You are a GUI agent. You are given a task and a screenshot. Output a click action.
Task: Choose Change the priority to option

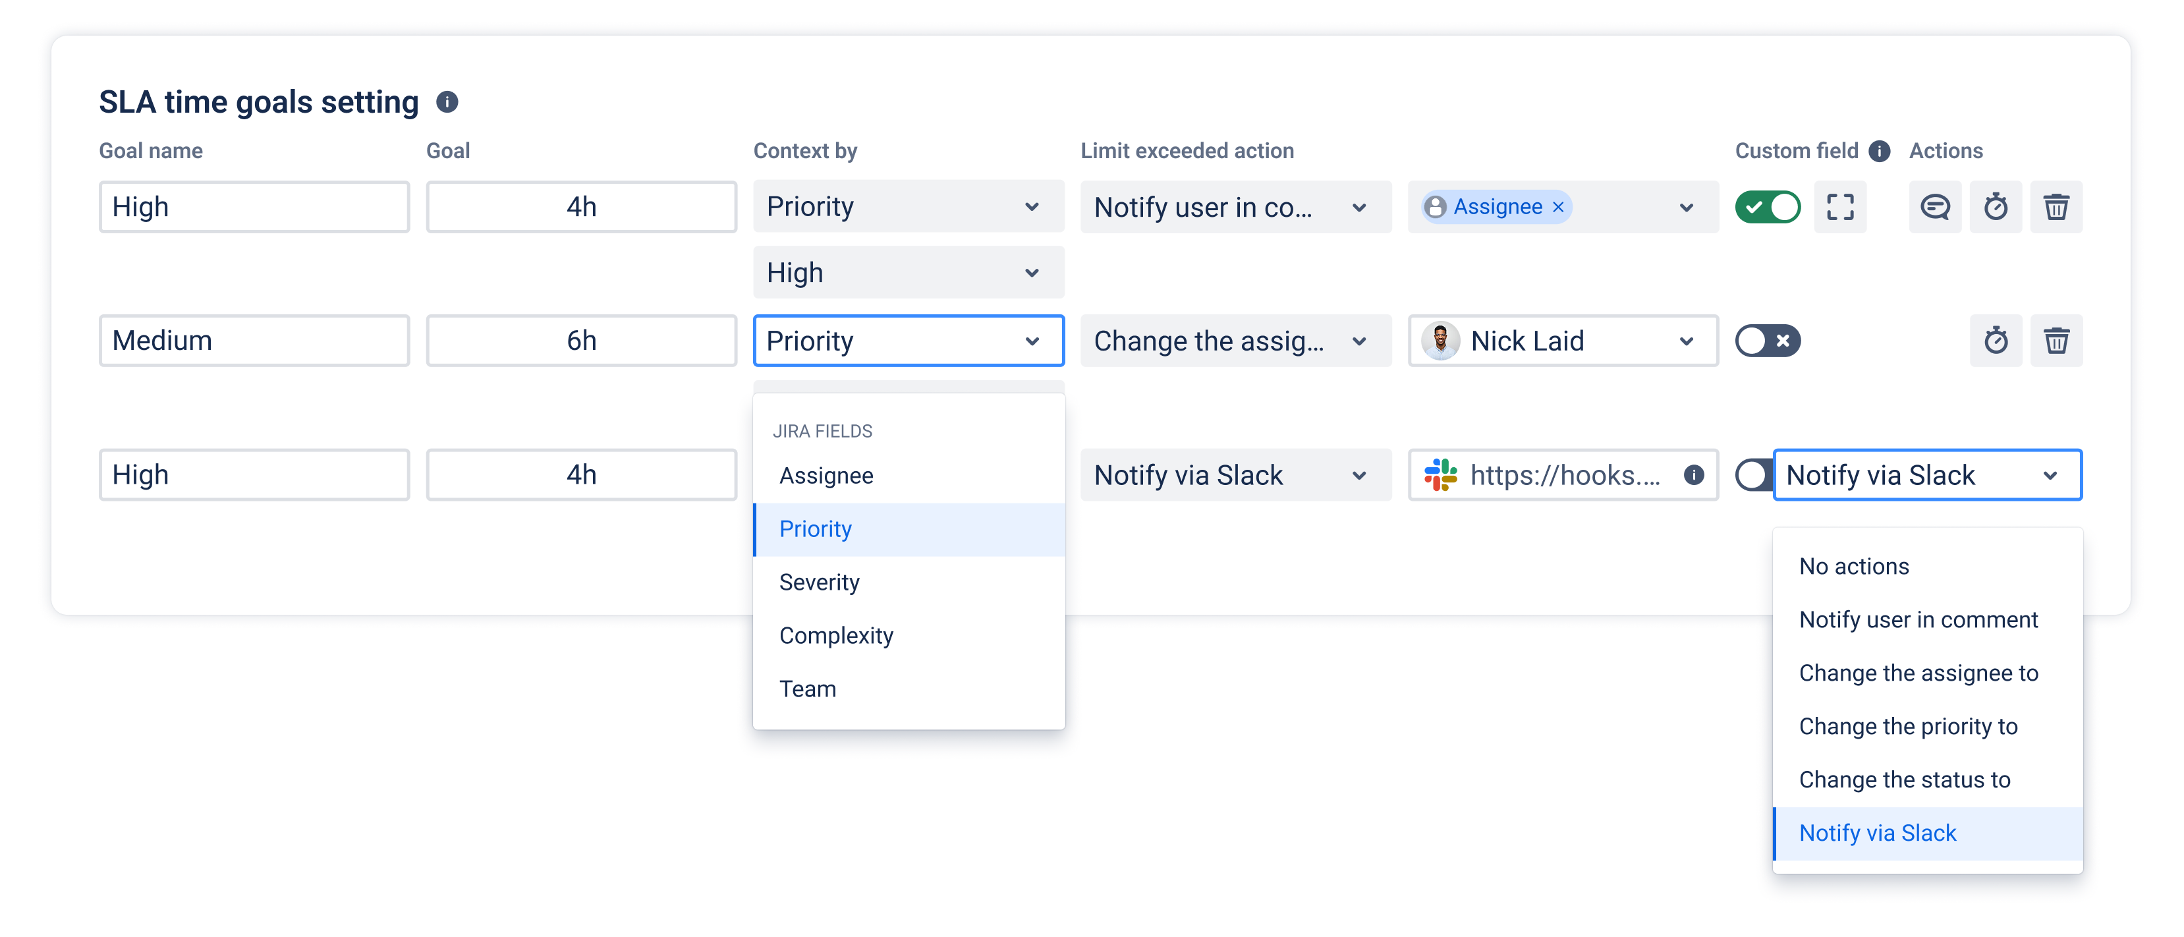1927,727
